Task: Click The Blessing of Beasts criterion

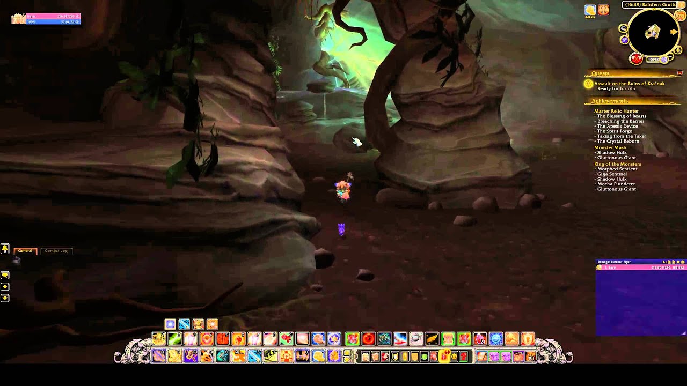Action: click(x=622, y=116)
